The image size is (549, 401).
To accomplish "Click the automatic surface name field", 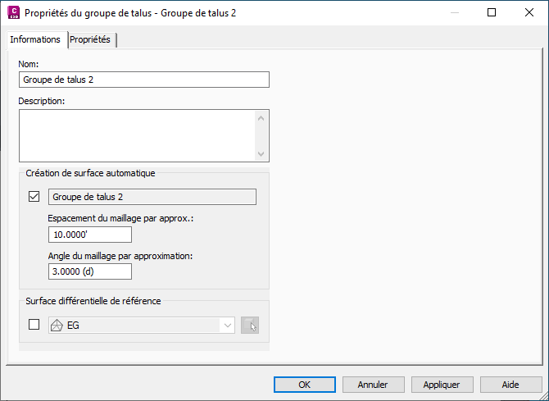I will [152, 197].
